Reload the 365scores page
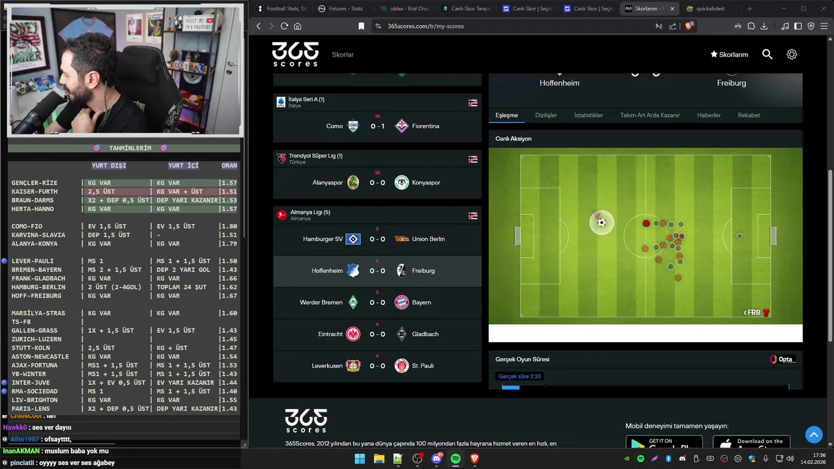The height and width of the screenshot is (469, 834). (284, 26)
